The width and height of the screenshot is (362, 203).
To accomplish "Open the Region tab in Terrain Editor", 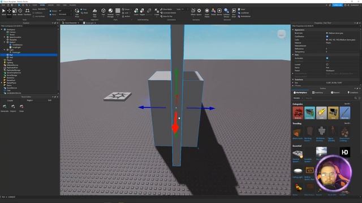I will (x=30, y=100).
